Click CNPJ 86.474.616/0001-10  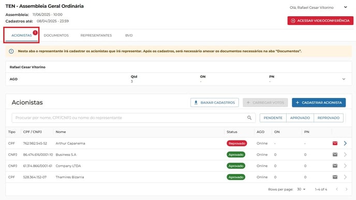pos(38,154)
